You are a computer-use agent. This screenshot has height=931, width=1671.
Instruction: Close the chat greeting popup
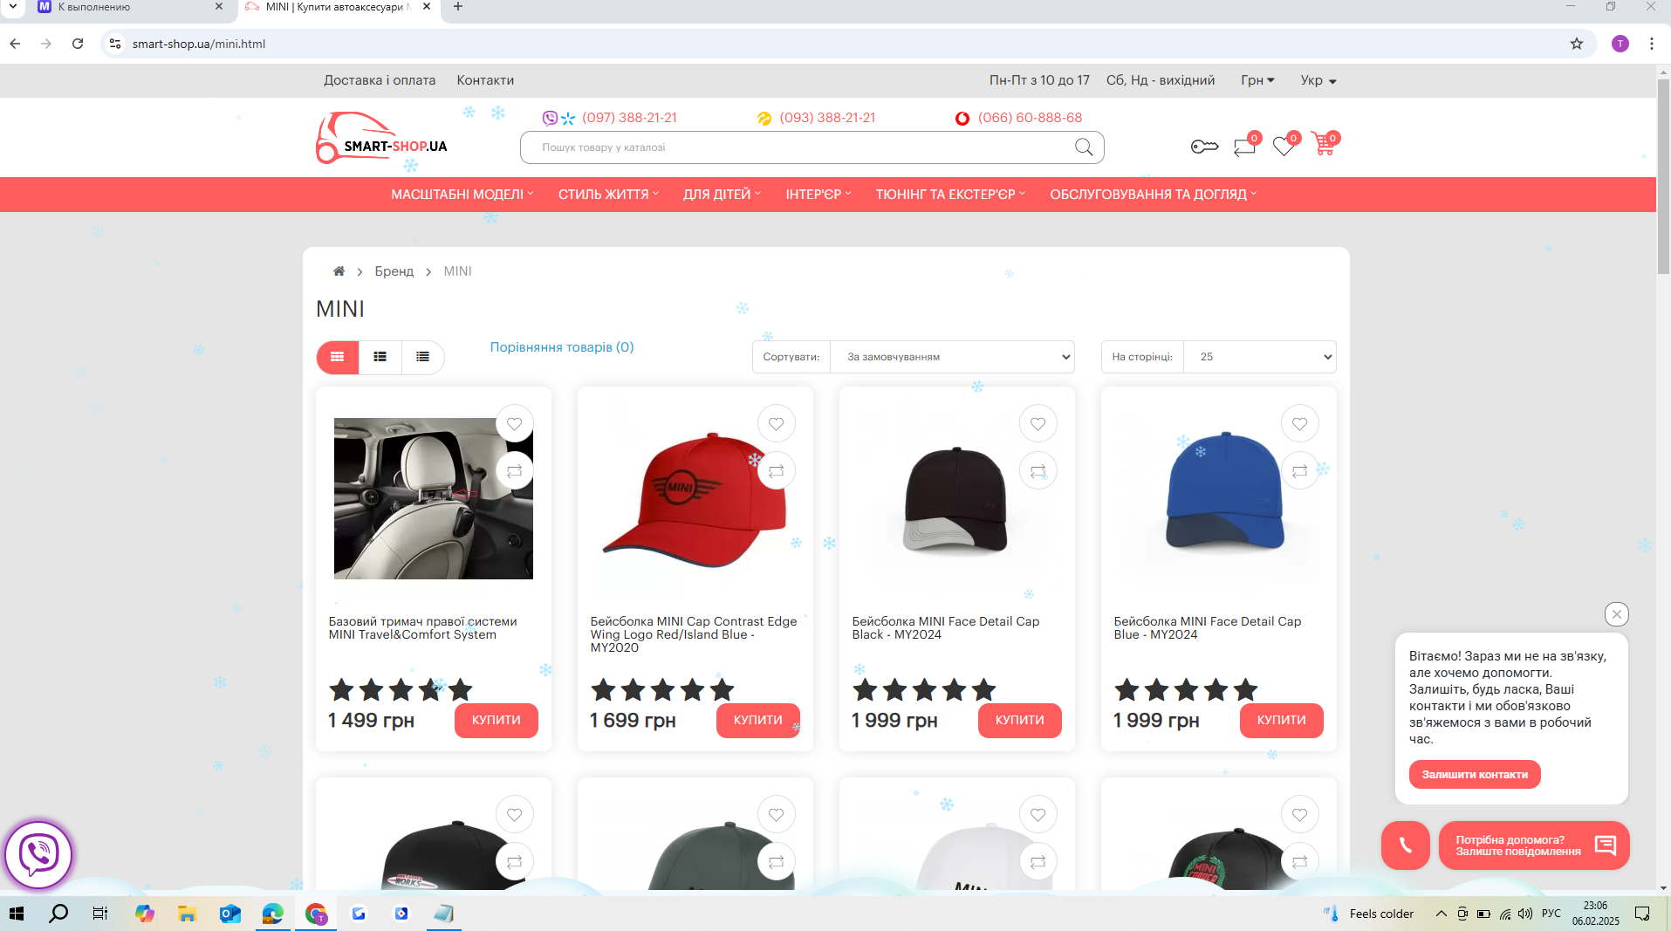click(1617, 614)
